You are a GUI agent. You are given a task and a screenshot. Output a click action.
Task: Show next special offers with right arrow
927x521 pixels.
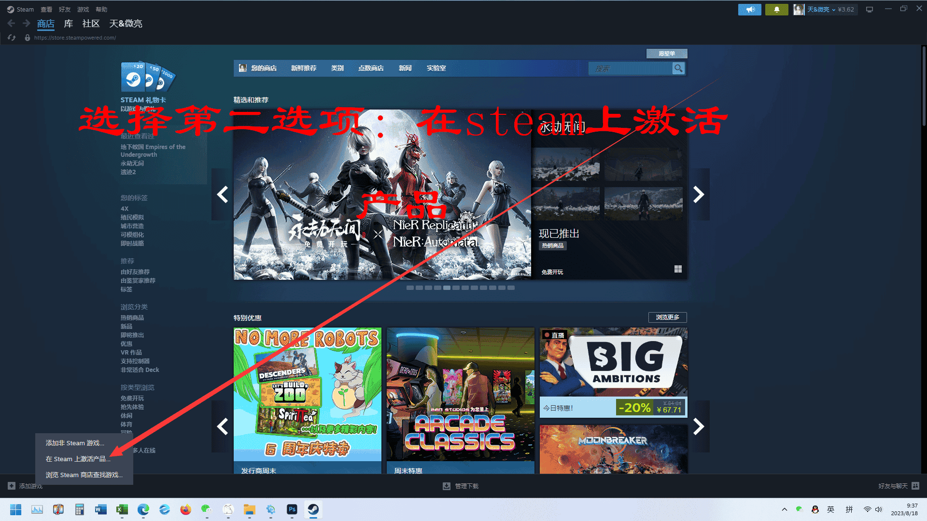coord(699,426)
